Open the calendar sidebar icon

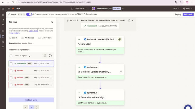pos(3,31)
